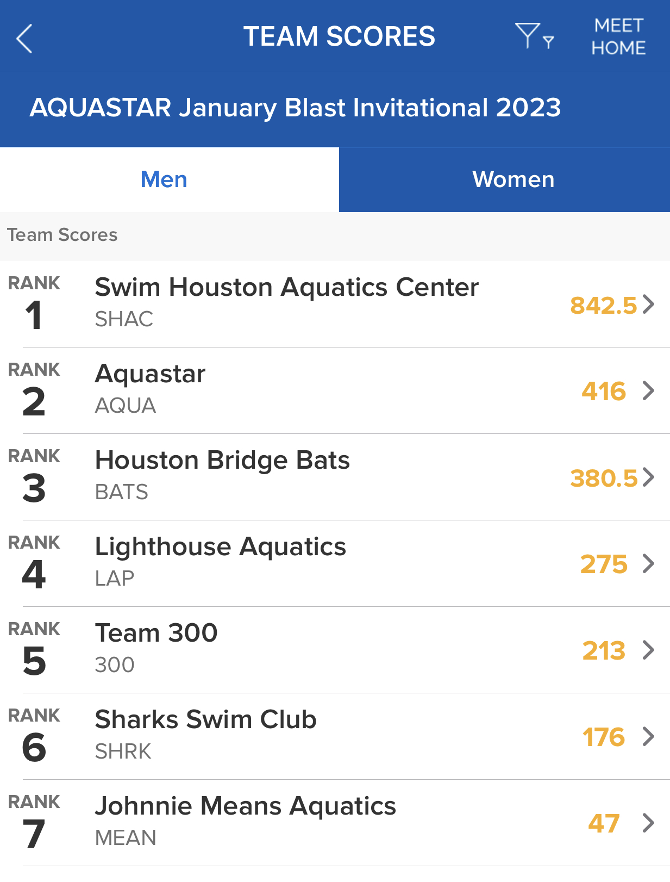Select Sharks Swim Club team name
Viewport: 670px width, 882px height.
tap(205, 720)
